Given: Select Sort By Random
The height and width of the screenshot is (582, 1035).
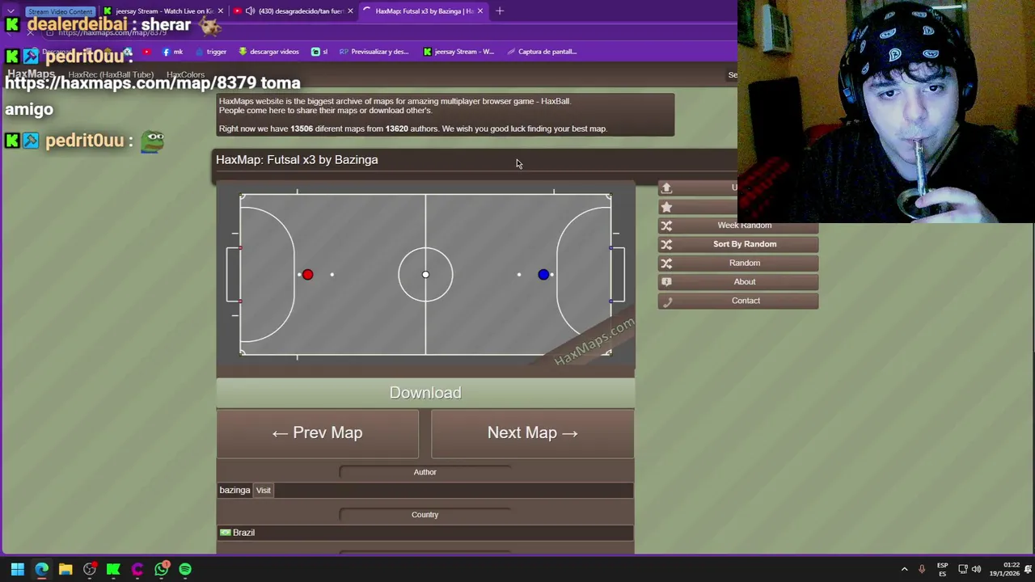Looking at the screenshot, I should [x=738, y=244].
